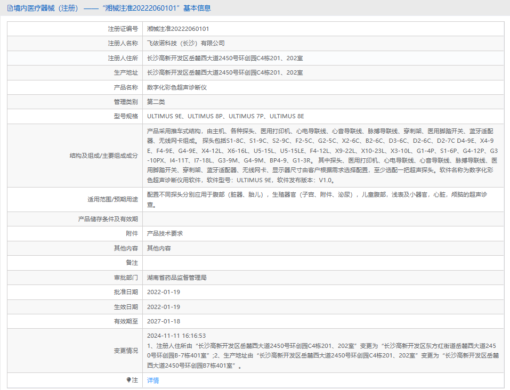Click the empty 产品储存条件及有效期 value cell
This screenshot has width=510, height=390.
tap(323, 219)
